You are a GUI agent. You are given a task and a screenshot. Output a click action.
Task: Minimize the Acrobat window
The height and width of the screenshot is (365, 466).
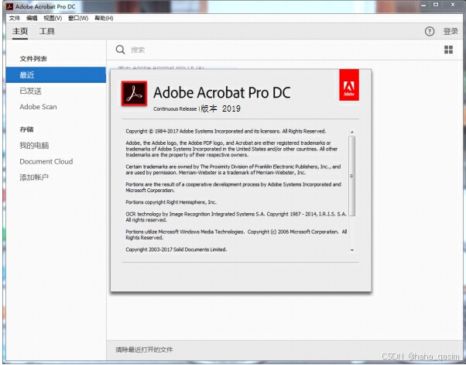click(x=423, y=5)
